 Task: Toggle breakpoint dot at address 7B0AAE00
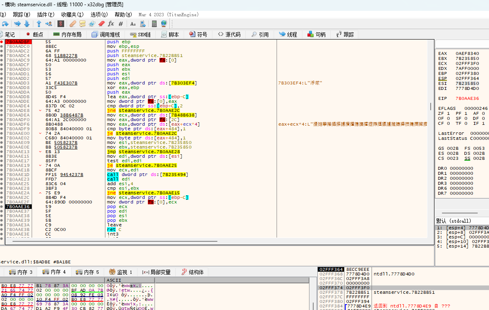2,133
